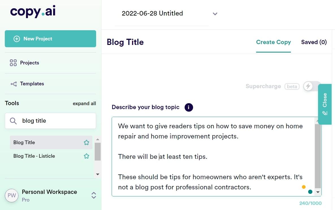Click the tools list scrollbar thumb
Viewport: 335px width, 210px height.
click(98, 151)
